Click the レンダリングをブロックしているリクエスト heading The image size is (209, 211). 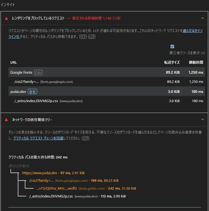[38, 18]
